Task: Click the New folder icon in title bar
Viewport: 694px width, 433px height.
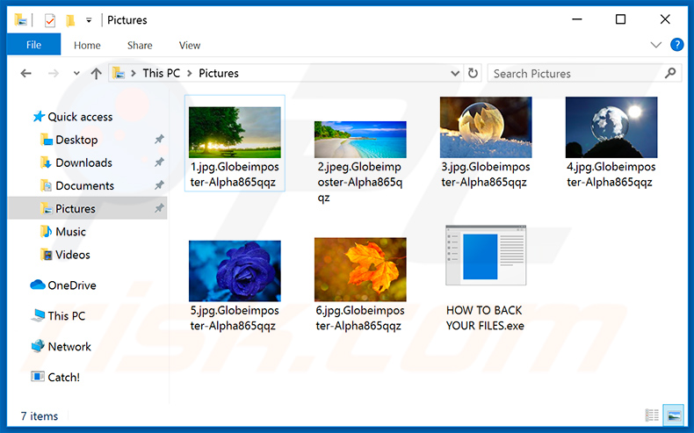Action: (x=70, y=20)
